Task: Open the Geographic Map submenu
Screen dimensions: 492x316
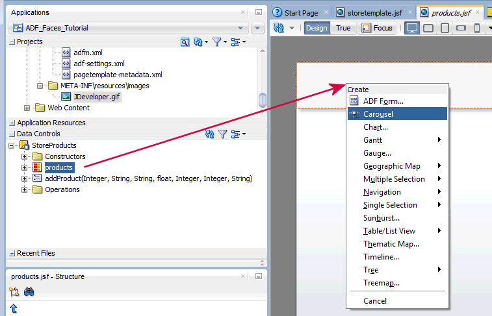Action: (397, 165)
